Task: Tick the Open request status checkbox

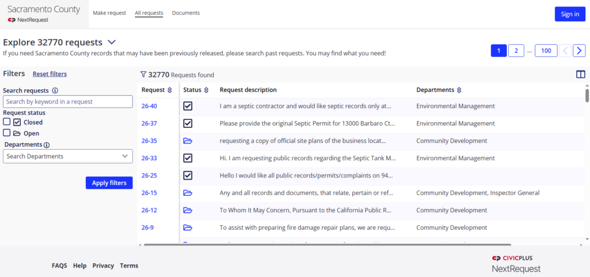Action: (7, 133)
